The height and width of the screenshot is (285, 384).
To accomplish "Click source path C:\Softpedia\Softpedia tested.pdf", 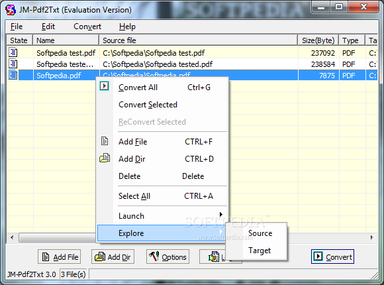I will click(x=158, y=64).
